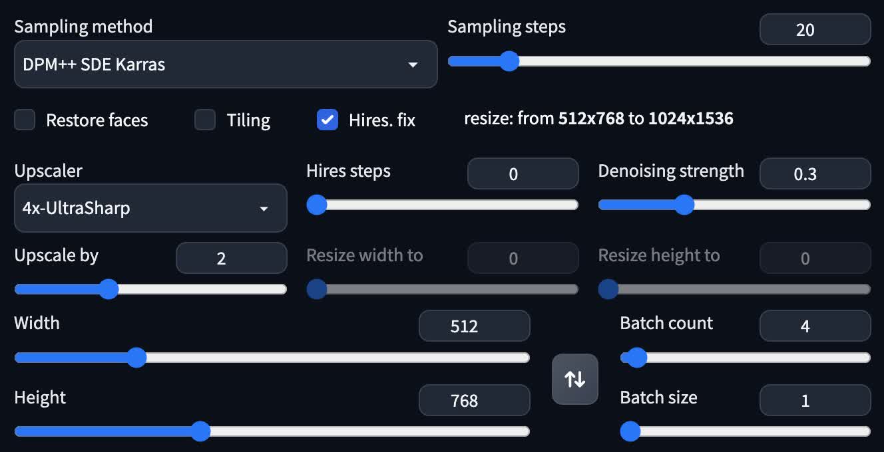The image size is (884, 452).
Task: Click the Width slider handle
Action: [136, 358]
